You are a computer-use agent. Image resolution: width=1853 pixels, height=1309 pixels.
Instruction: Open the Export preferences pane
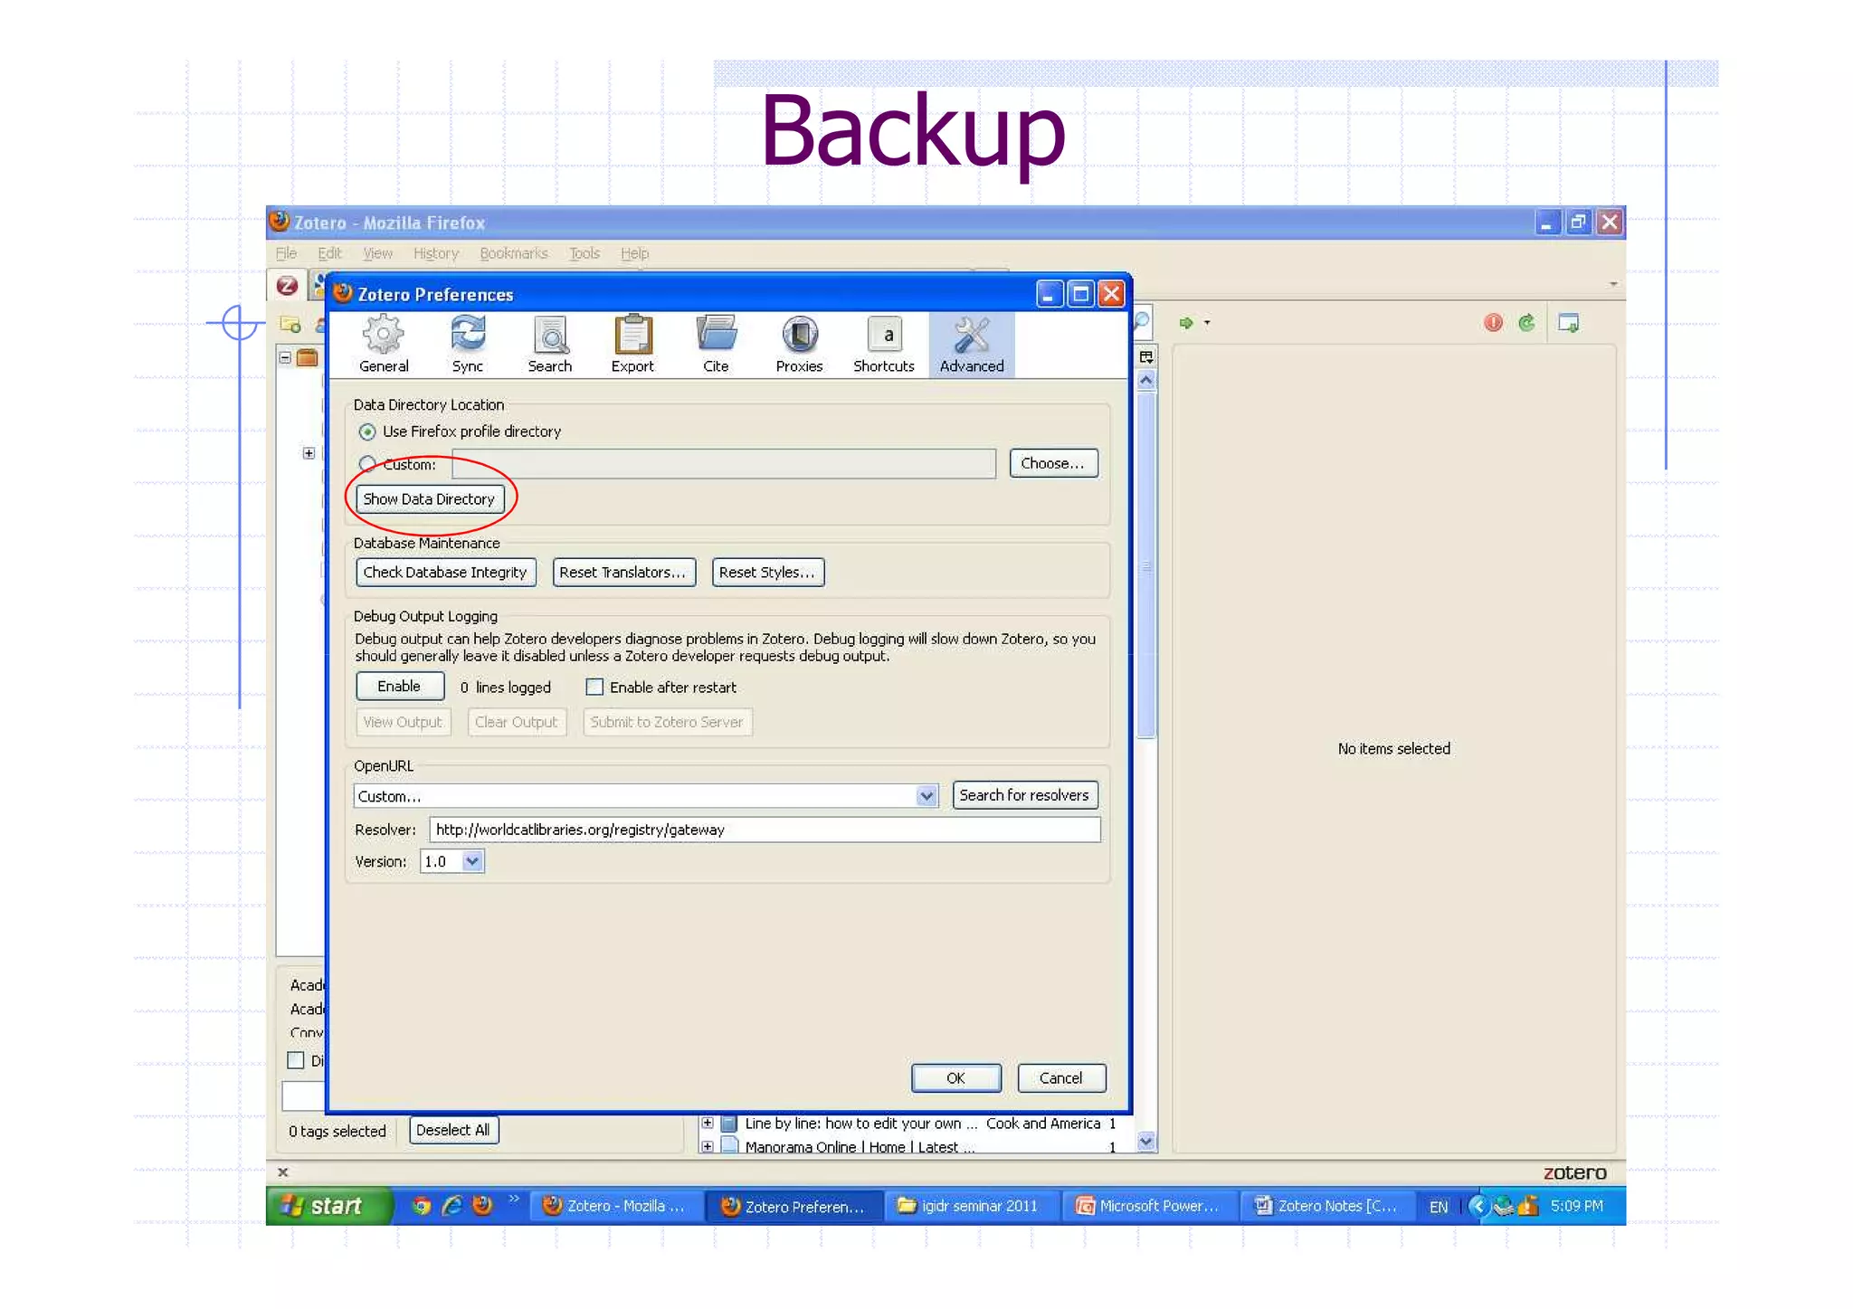pos(632,345)
